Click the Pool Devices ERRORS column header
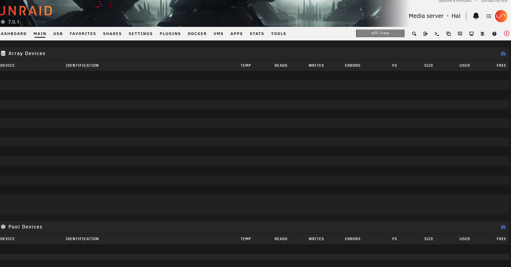This screenshot has height=267, width=511. click(x=353, y=239)
